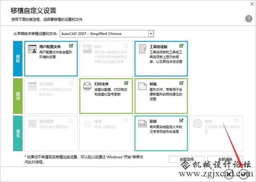Untick the 样板 checkbox
The height and width of the screenshot is (182, 256).
click(x=182, y=83)
